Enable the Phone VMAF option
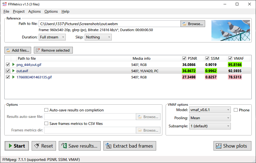 click(x=236, y=110)
